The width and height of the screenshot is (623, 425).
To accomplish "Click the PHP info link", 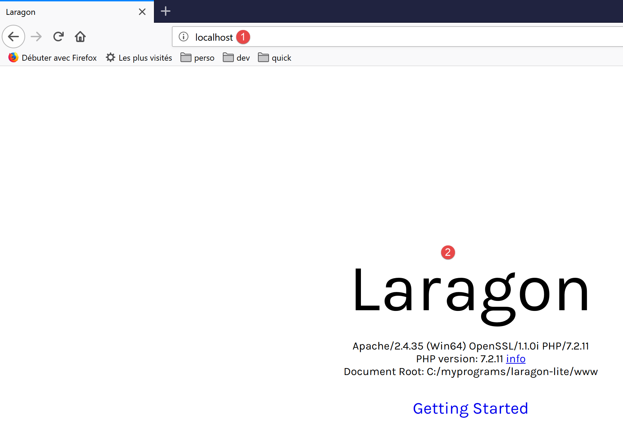I will pyautogui.click(x=516, y=359).
